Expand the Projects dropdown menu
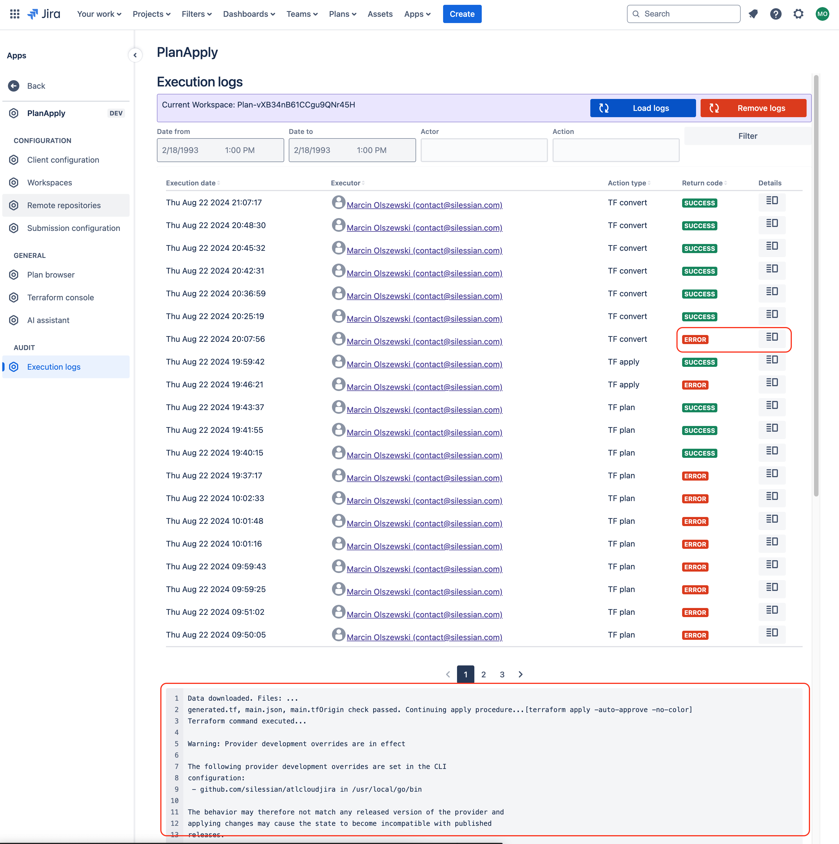The height and width of the screenshot is (844, 839). (x=151, y=14)
